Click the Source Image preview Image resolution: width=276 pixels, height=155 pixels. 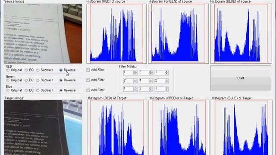pyautogui.click(x=43, y=34)
